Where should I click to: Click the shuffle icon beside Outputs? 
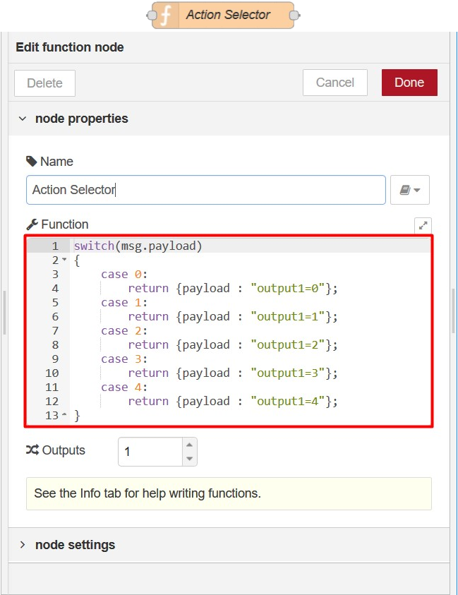pos(30,450)
